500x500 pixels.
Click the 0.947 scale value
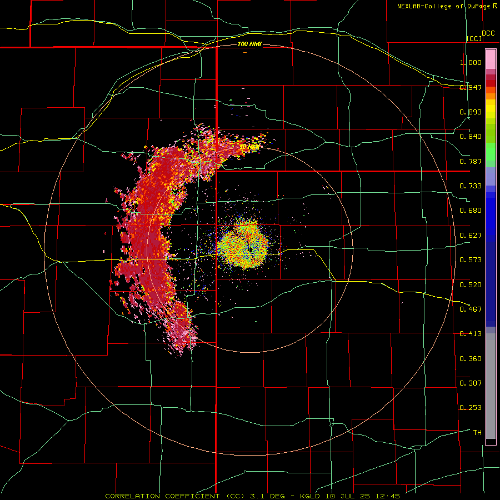[x=471, y=87]
